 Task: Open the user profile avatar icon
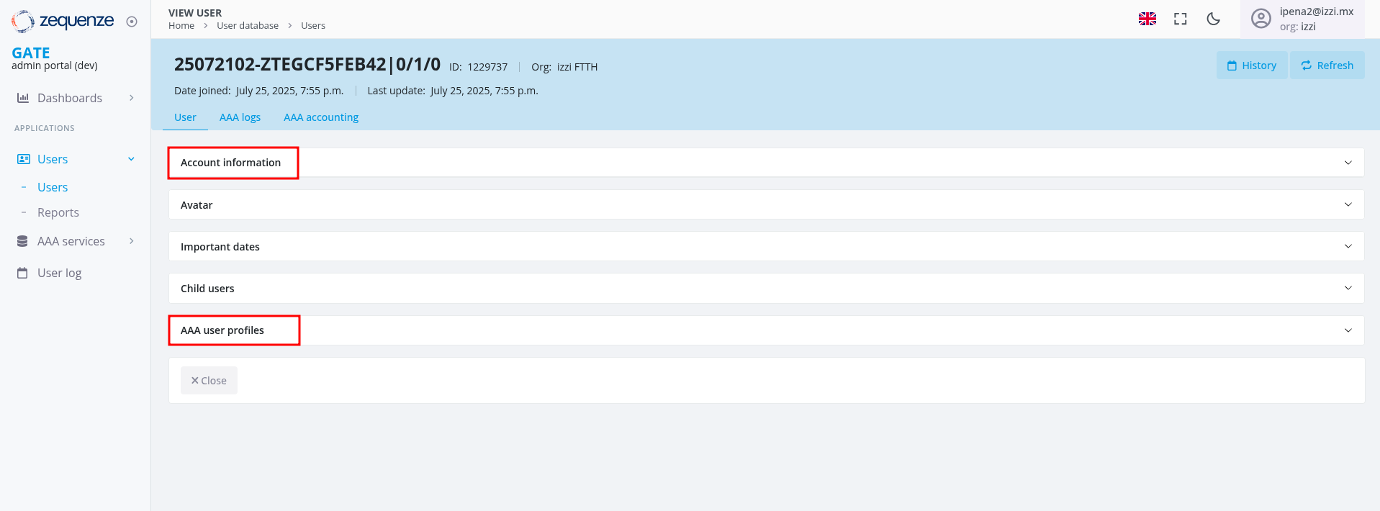(1261, 19)
